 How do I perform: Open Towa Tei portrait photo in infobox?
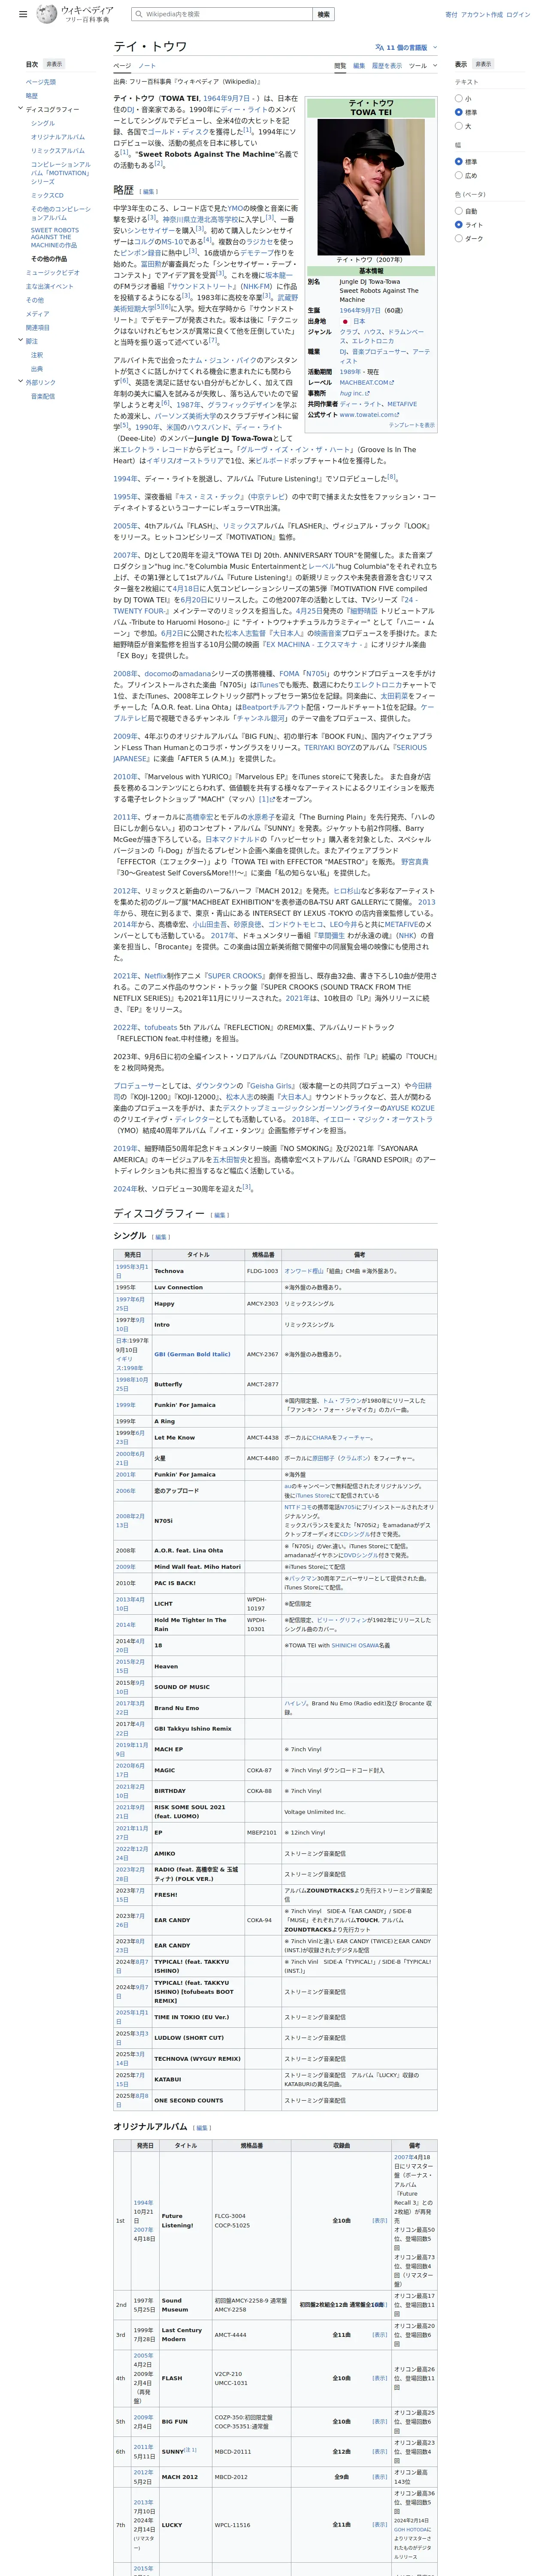click(x=371, y=187)
